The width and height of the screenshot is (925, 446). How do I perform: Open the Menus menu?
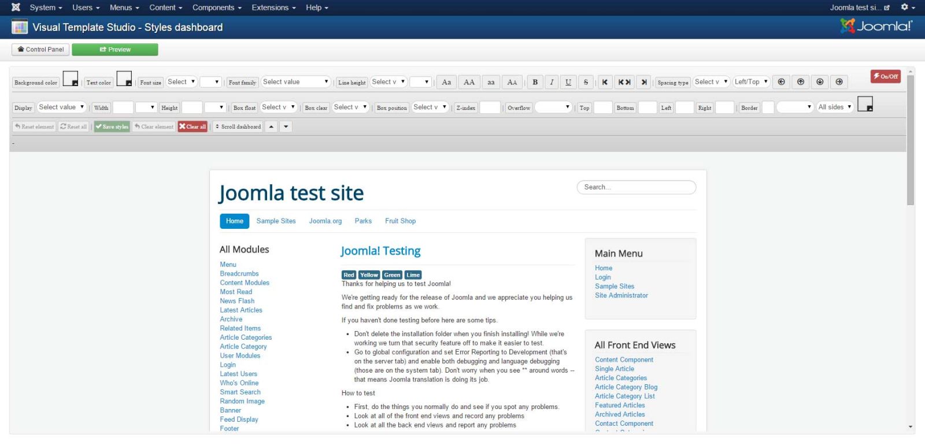[124, 8]
